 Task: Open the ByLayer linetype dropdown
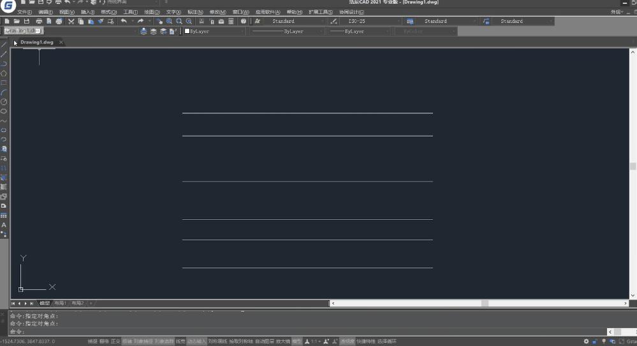(287, 31)
